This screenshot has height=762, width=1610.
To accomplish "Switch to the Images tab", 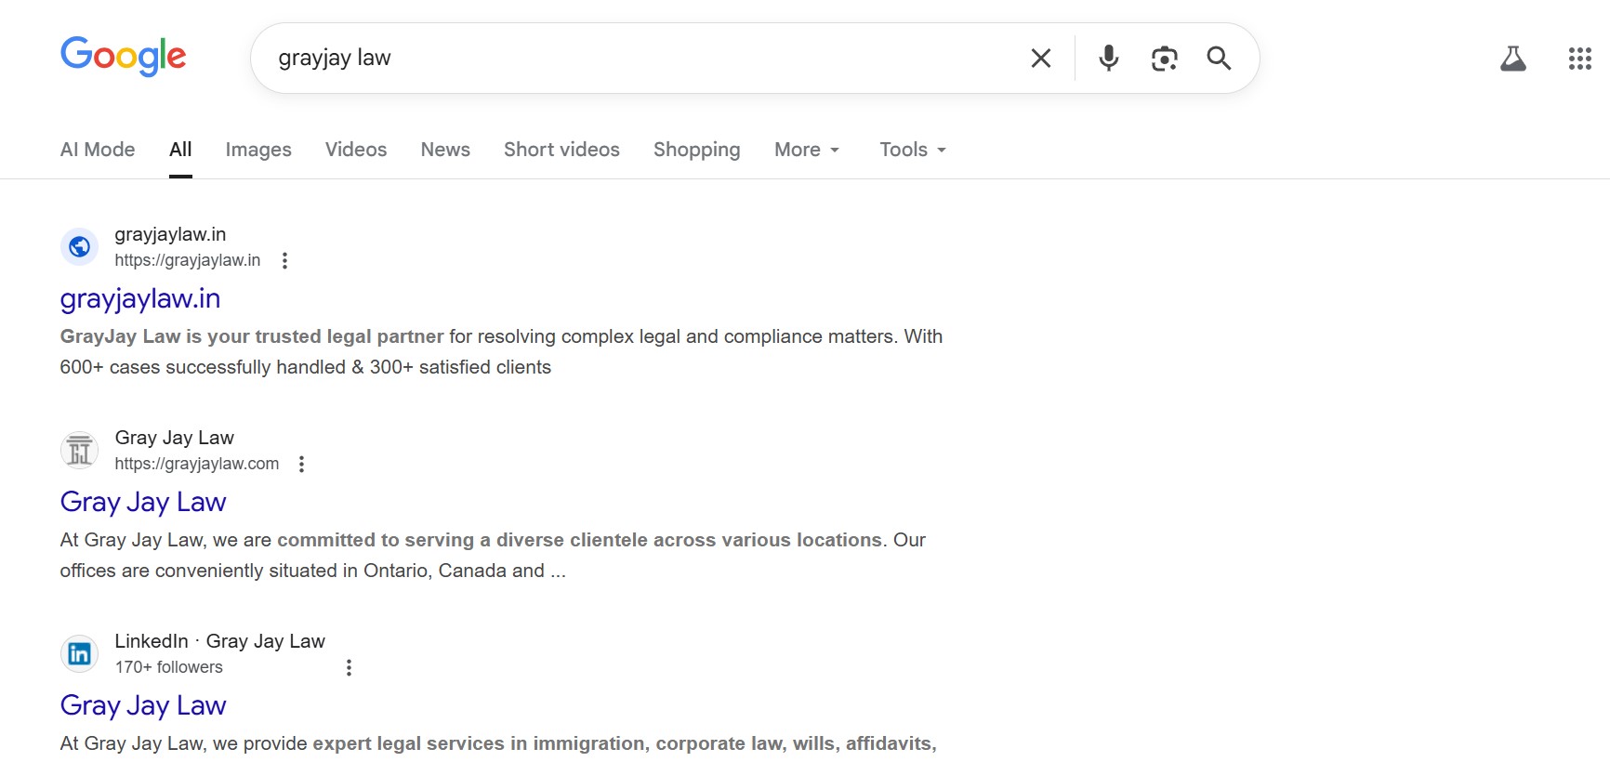I will [258, 150].
